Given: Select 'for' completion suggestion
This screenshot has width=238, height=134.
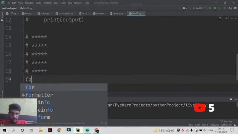Looking at the screenshot, I should tap(64, 87).
